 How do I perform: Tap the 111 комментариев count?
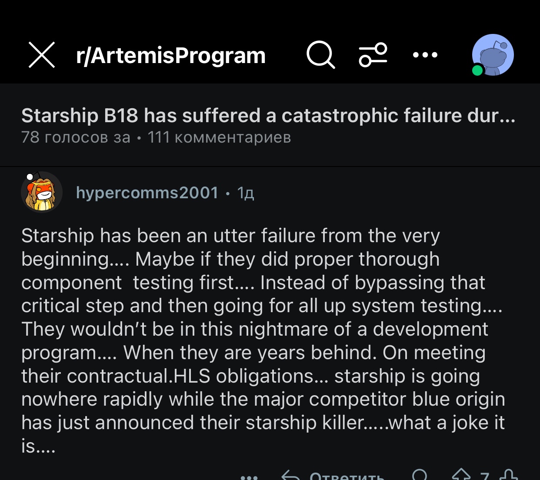[x=219, y=137]
